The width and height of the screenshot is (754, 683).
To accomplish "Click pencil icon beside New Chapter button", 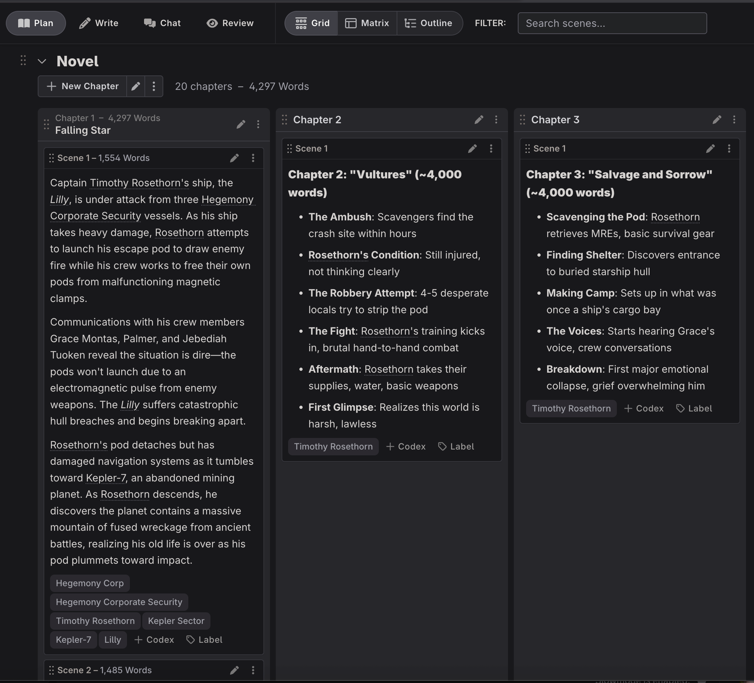I will coord(136,86).
